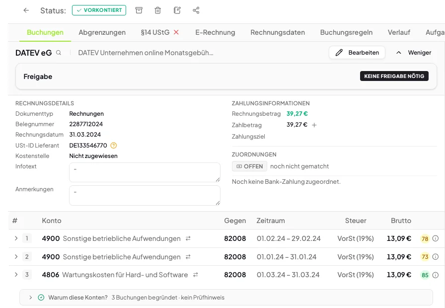Click into the Anmerkungen field

click(145, 196)
